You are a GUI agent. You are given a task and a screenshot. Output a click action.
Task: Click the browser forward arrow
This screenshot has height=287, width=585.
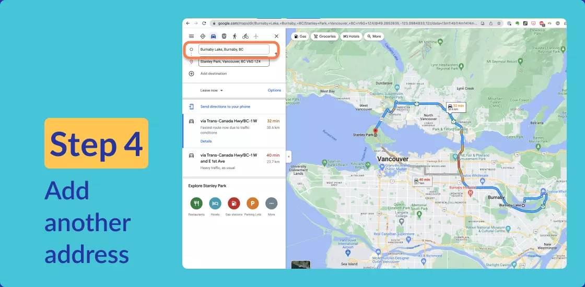pyautogui.click(x=196, y=23)
